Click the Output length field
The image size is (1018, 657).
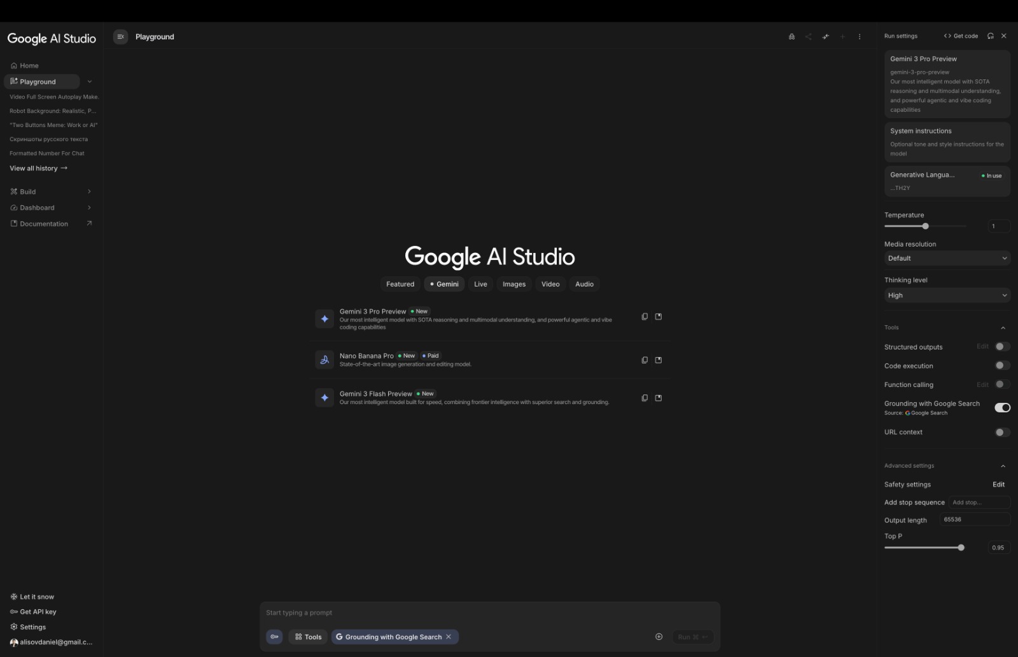tap(975, 520)
